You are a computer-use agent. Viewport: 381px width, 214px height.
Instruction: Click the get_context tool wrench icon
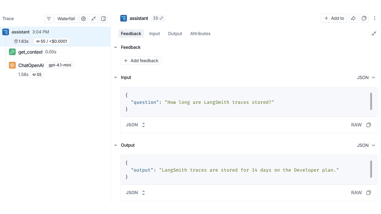(x=12, y=52)
